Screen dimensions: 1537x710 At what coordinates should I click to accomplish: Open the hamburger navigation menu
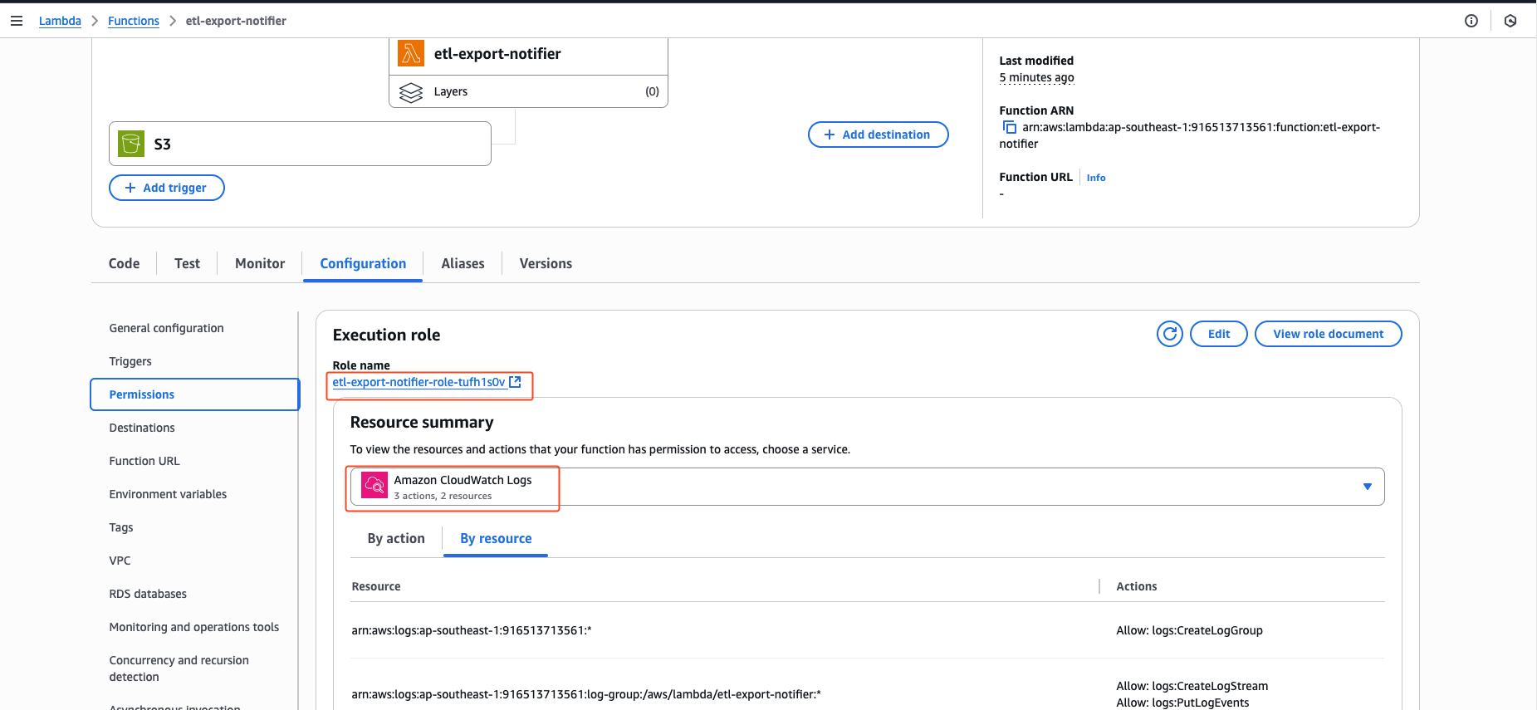(x=17, y=21)
